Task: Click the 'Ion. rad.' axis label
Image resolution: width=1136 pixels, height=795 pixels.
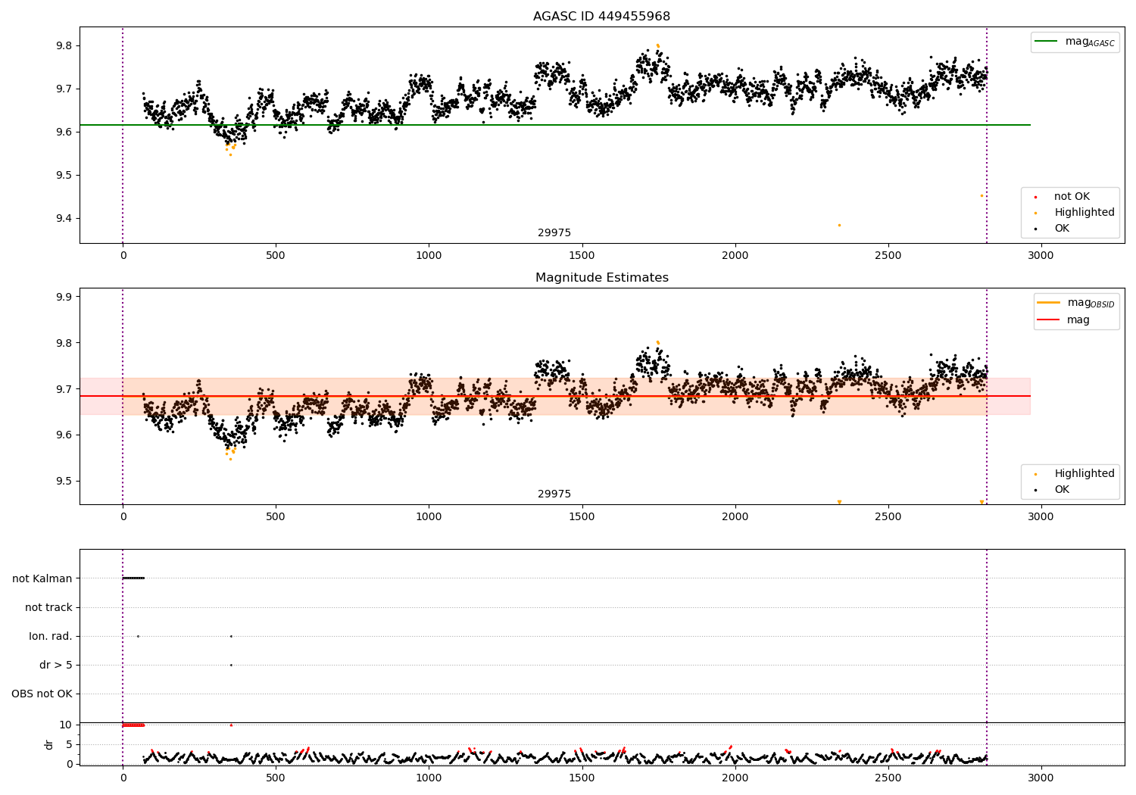Action: (x=51, y=637)
